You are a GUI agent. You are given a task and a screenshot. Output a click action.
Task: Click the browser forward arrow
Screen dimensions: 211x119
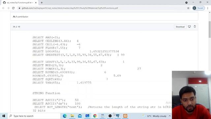[x=8, y=8]
